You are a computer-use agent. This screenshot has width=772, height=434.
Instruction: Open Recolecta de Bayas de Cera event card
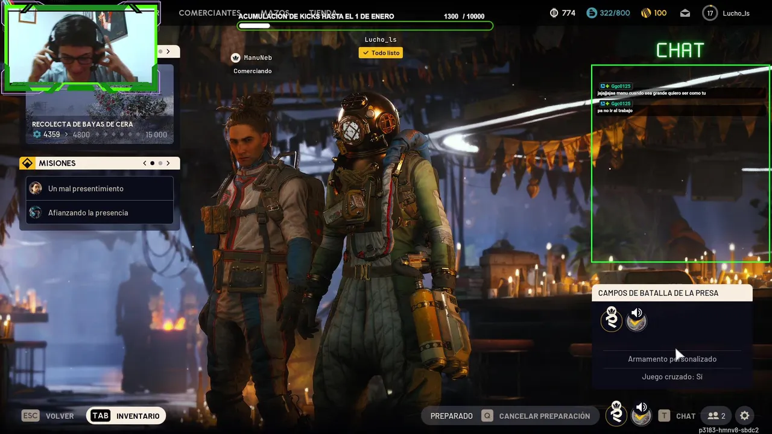(x=100, y=104)
